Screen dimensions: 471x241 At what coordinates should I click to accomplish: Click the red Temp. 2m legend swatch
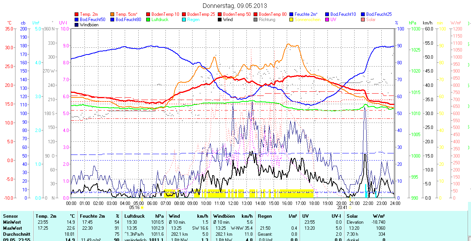[x=77, y=14]
